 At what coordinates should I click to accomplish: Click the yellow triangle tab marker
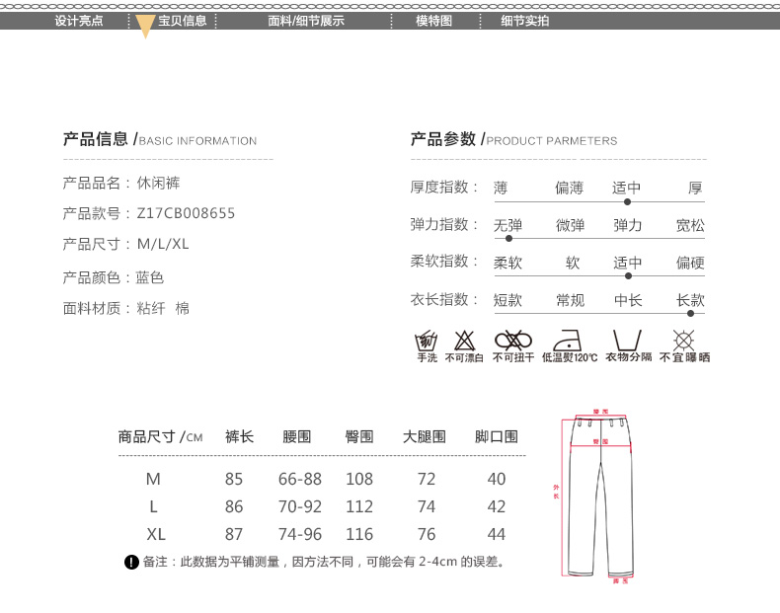(145, 27)
